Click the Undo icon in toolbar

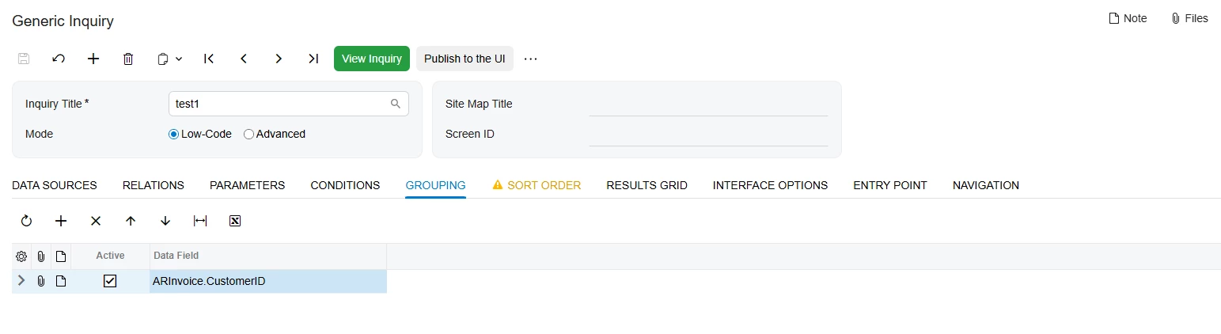click(x=59, y=59)
